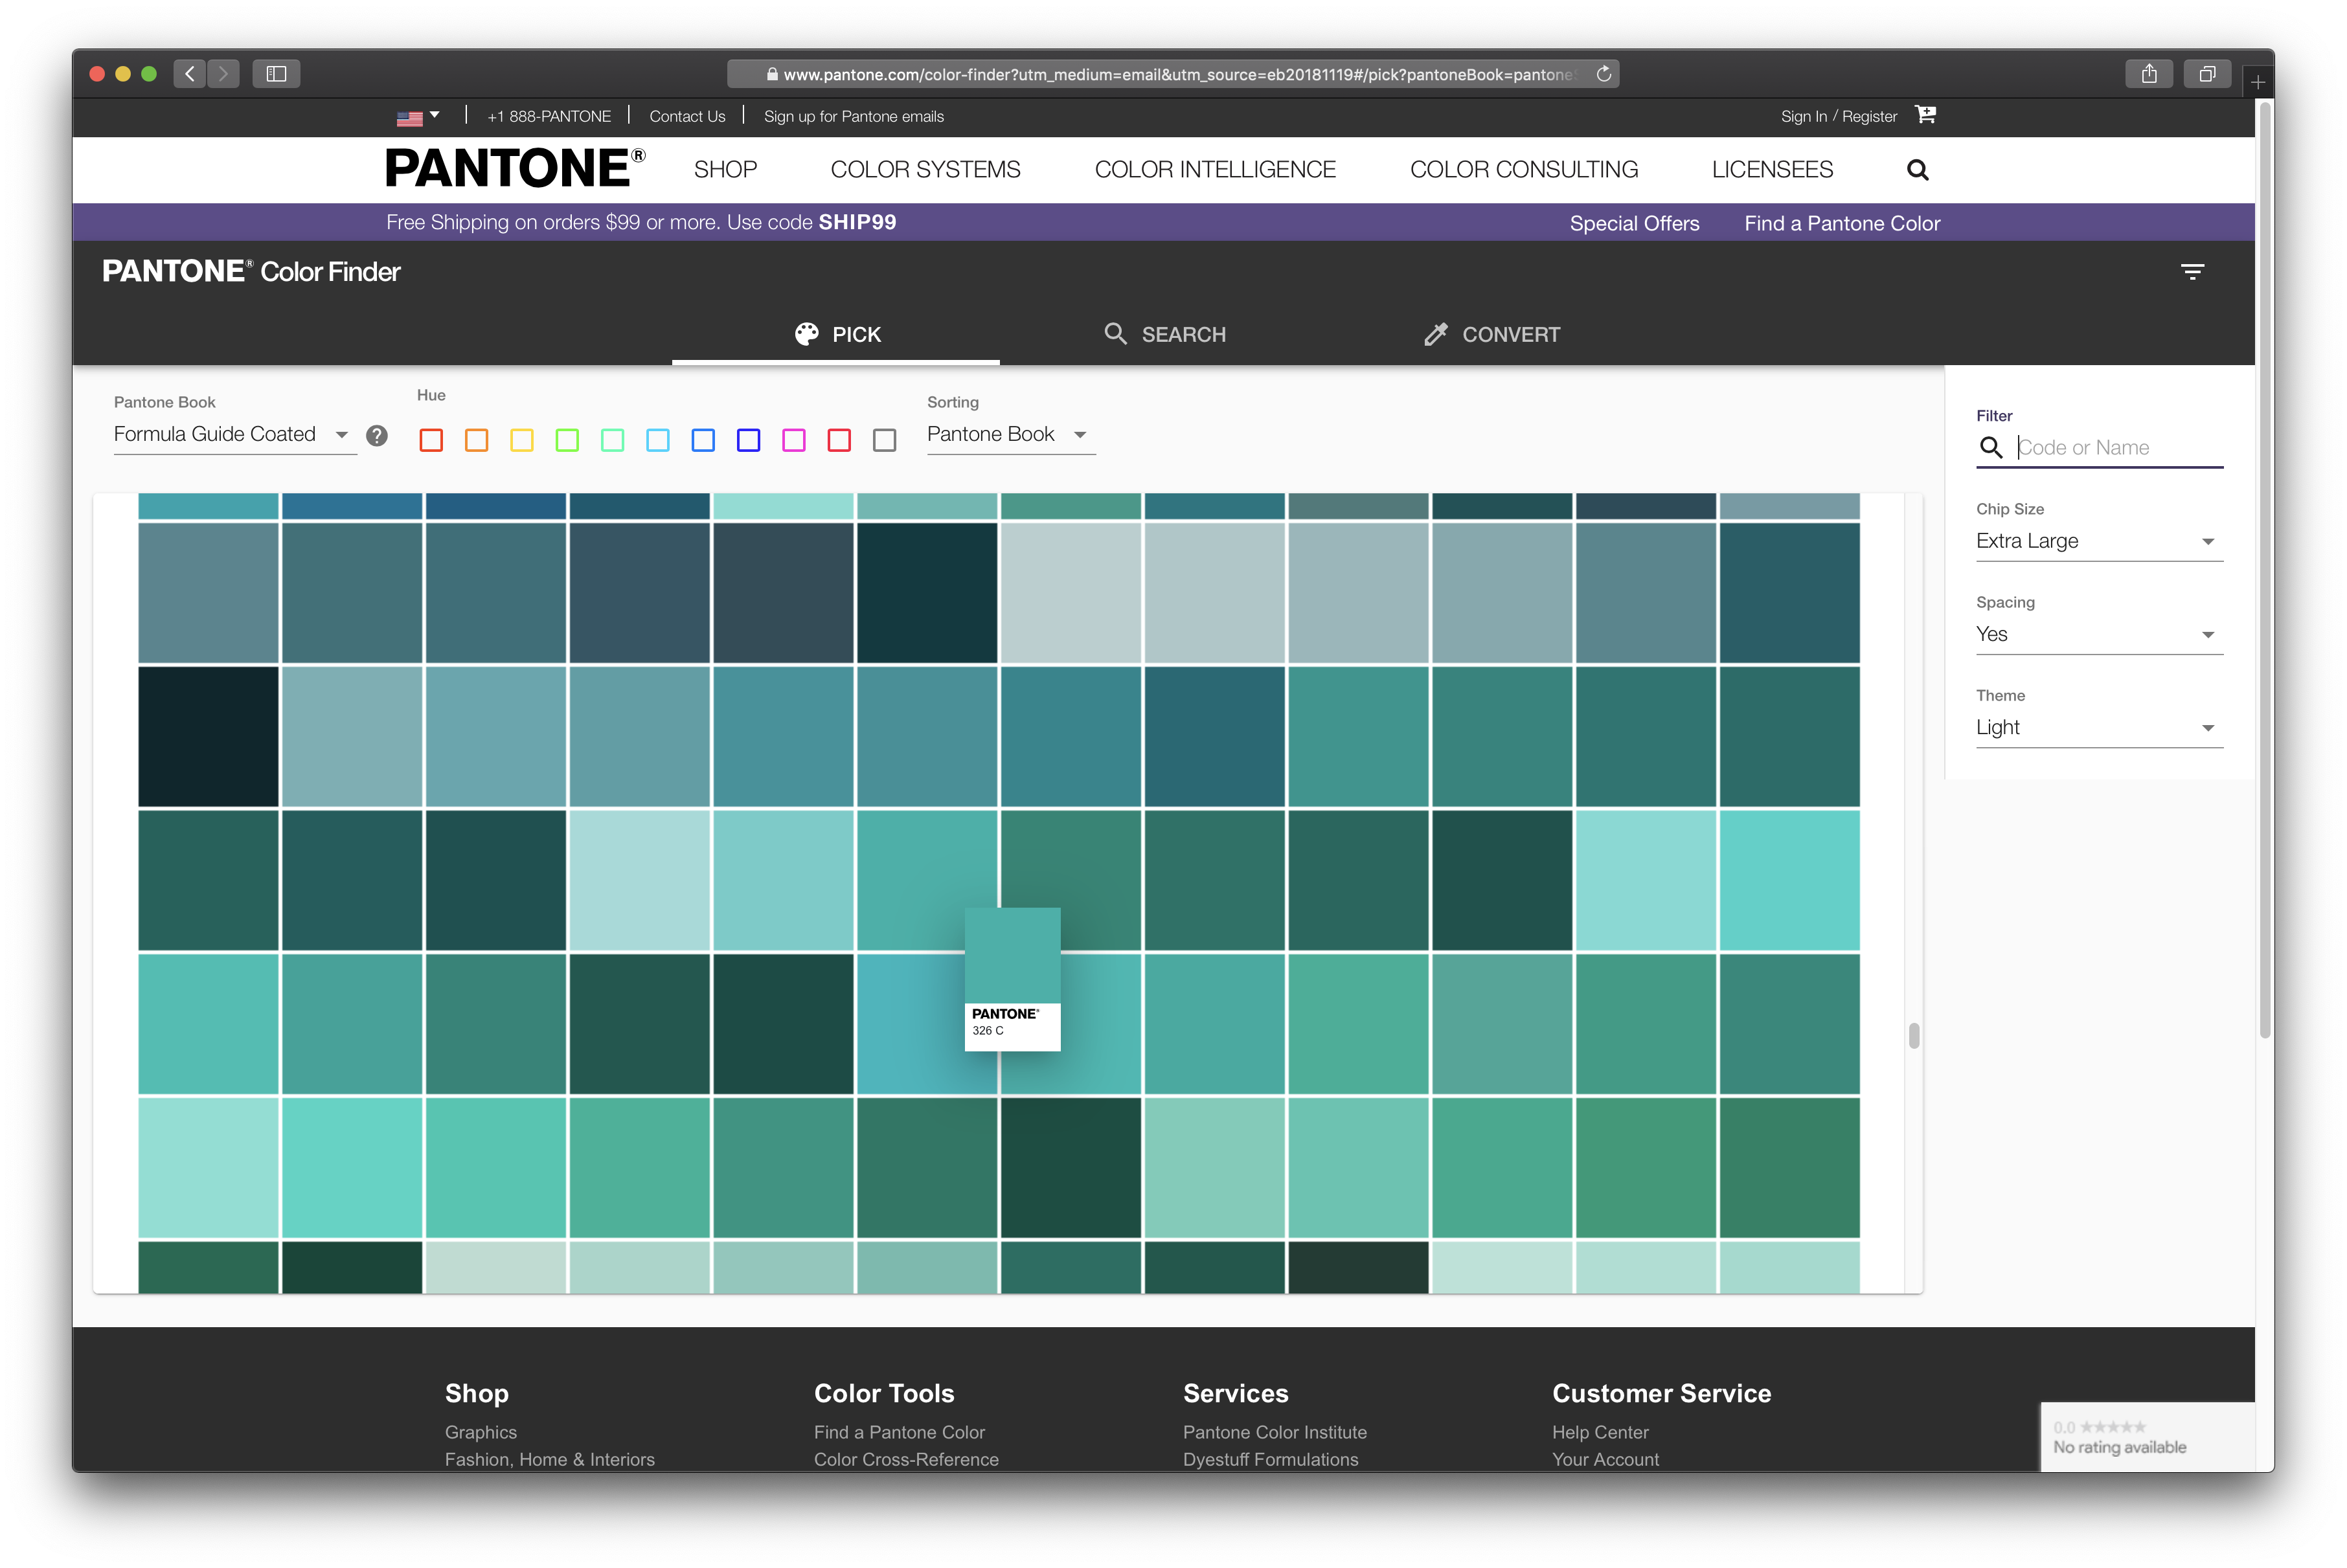Switch to the PICK tab
This screenshot has height=1568, width=2347.
tap(836, 334)
